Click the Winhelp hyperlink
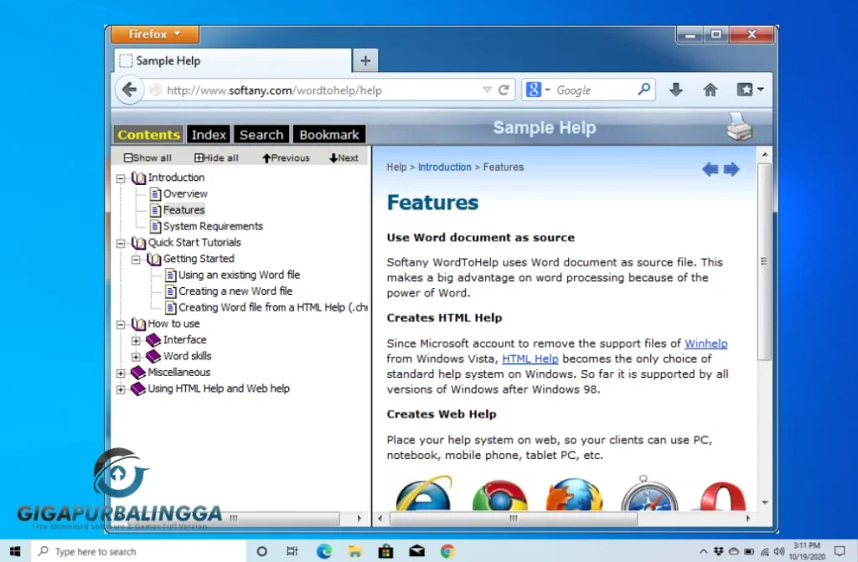 (706, 343)
